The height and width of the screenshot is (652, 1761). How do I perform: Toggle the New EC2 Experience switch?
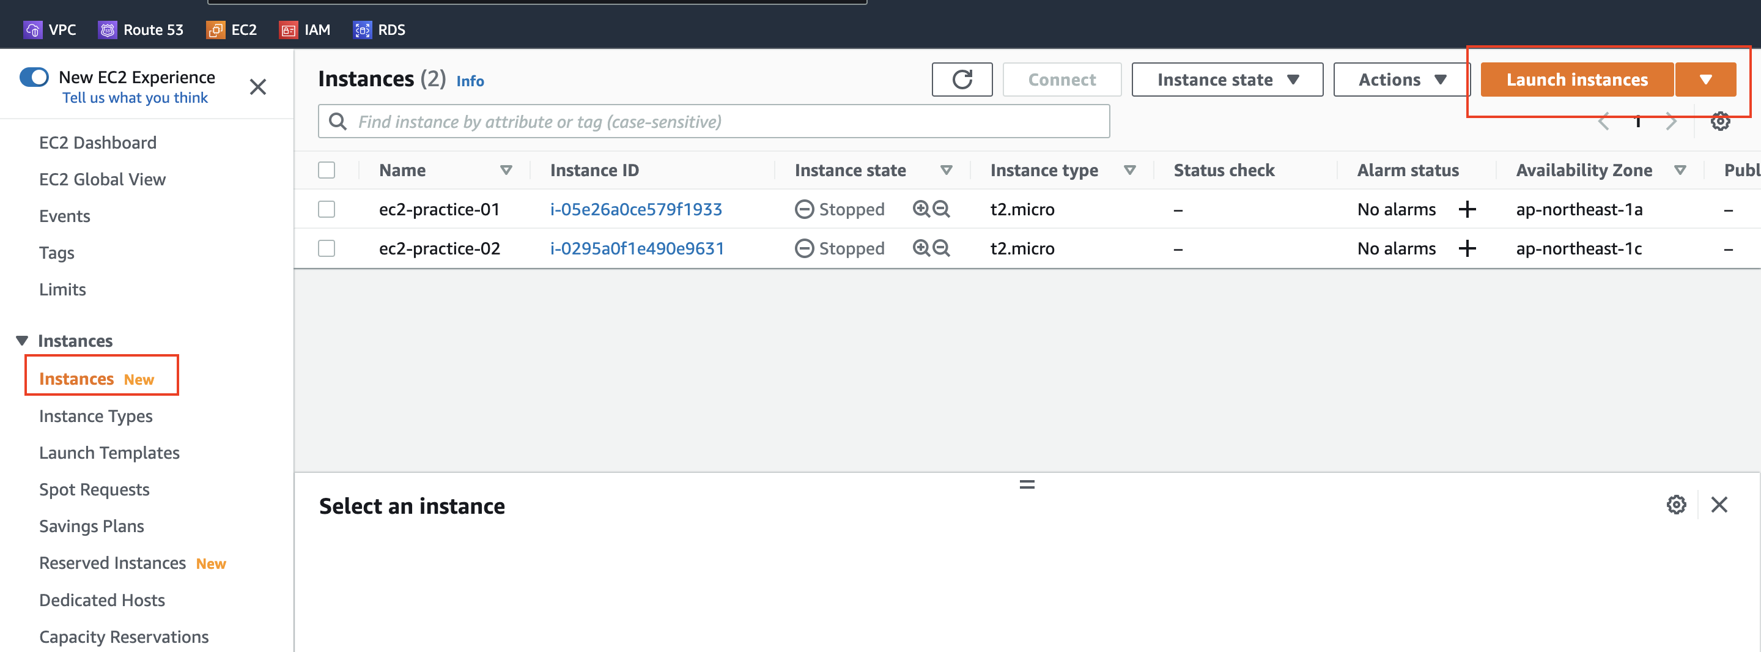click(34, 77)
